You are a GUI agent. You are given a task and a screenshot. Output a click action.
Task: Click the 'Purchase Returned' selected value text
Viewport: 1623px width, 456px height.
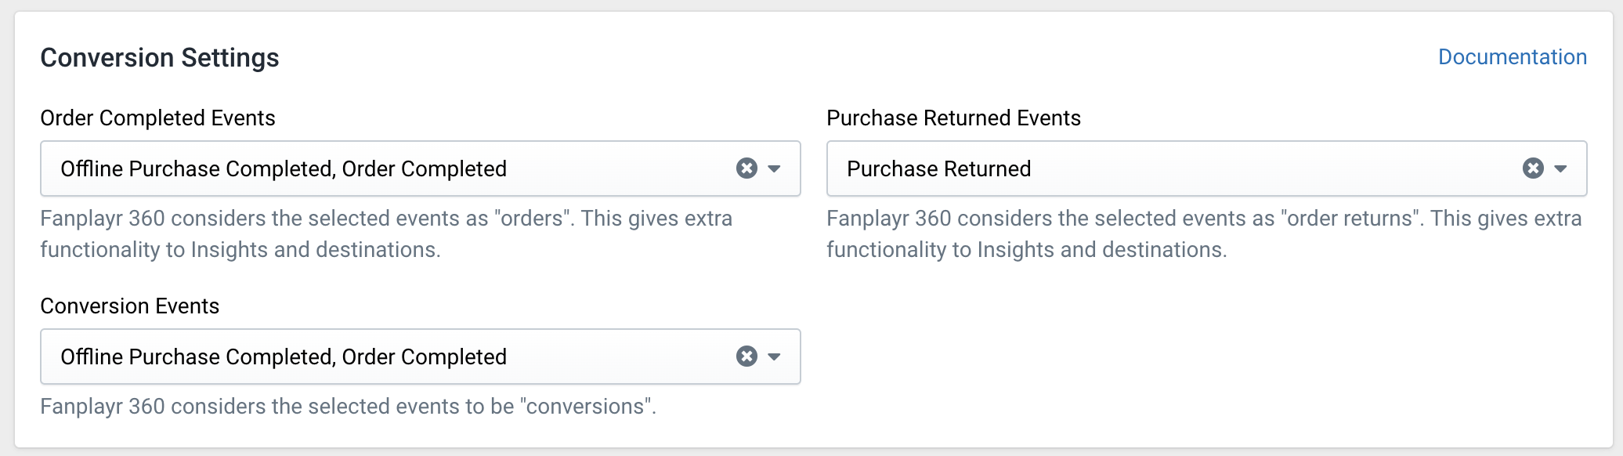[939, 168]
